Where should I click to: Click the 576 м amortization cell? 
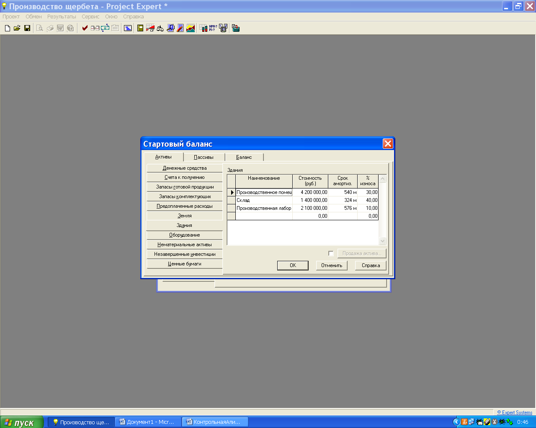[x=343, y=208]
